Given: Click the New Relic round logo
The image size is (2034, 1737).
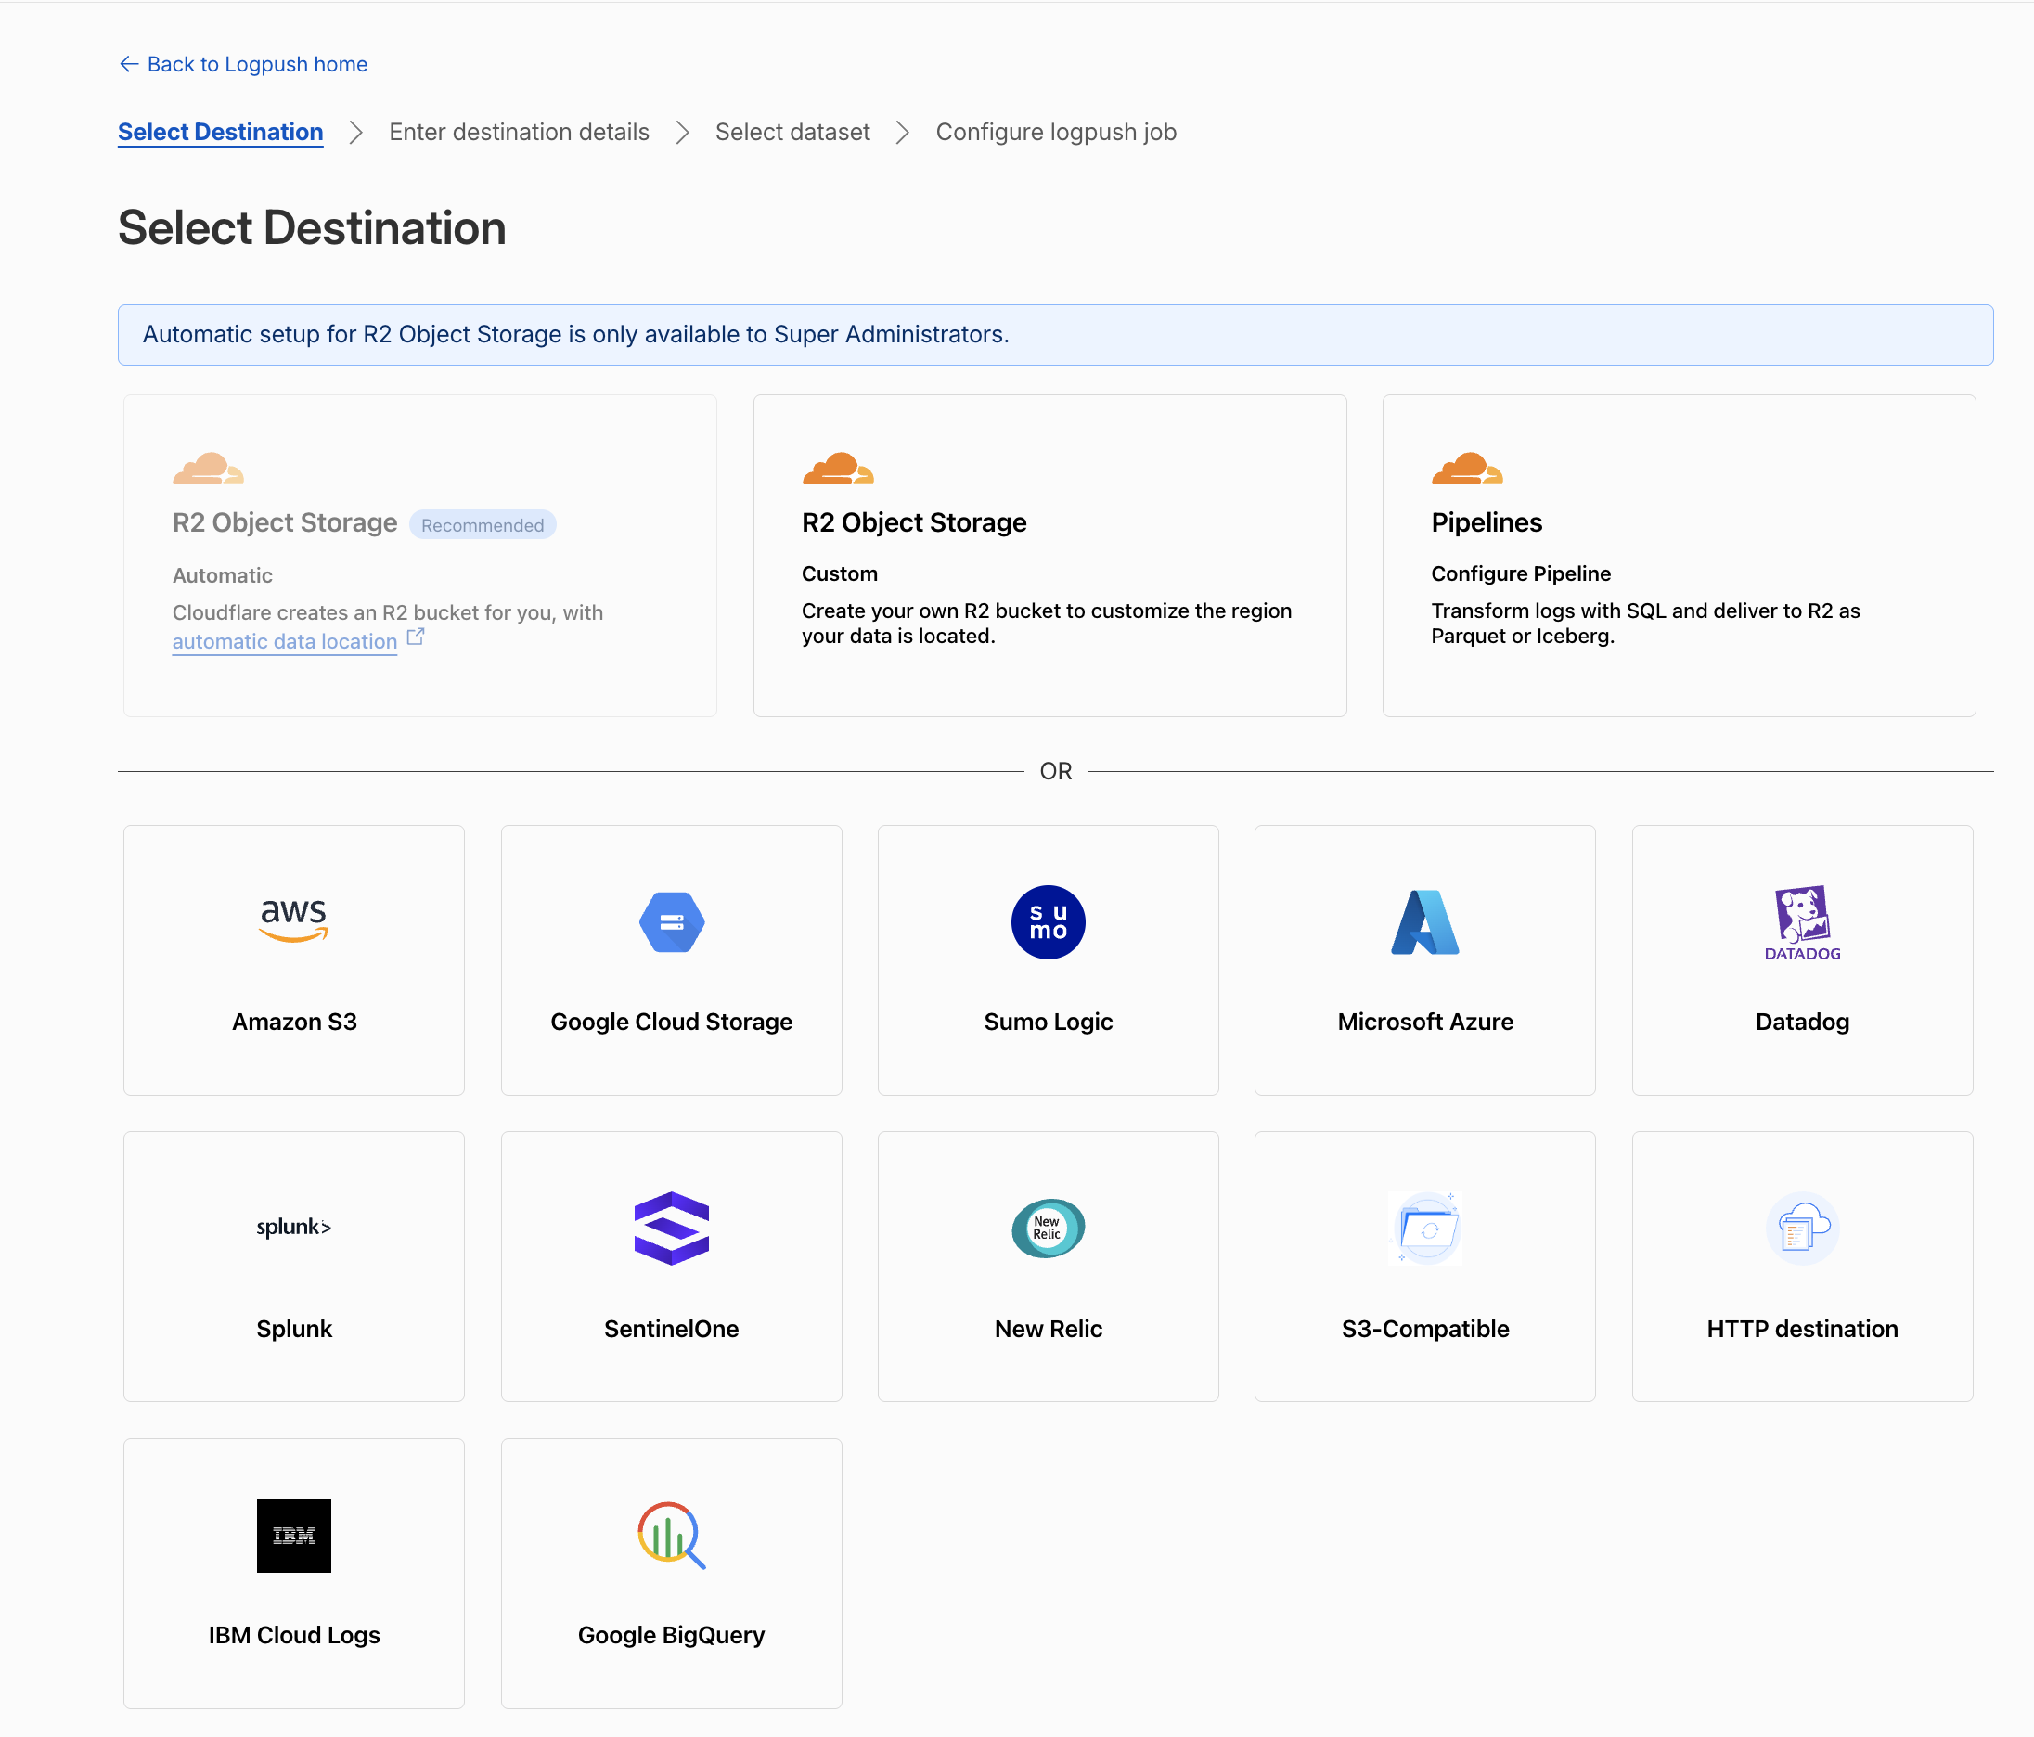Looking at the screenshot, I should (1049, 1229).
